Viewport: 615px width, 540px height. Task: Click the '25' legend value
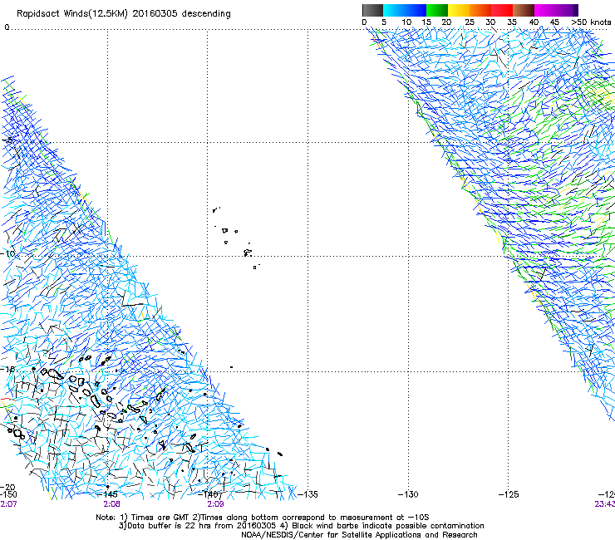(x=470, y=22)
